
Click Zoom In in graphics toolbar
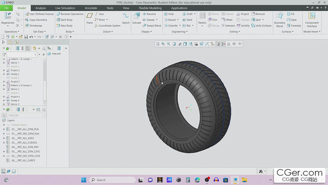(163, 44)
